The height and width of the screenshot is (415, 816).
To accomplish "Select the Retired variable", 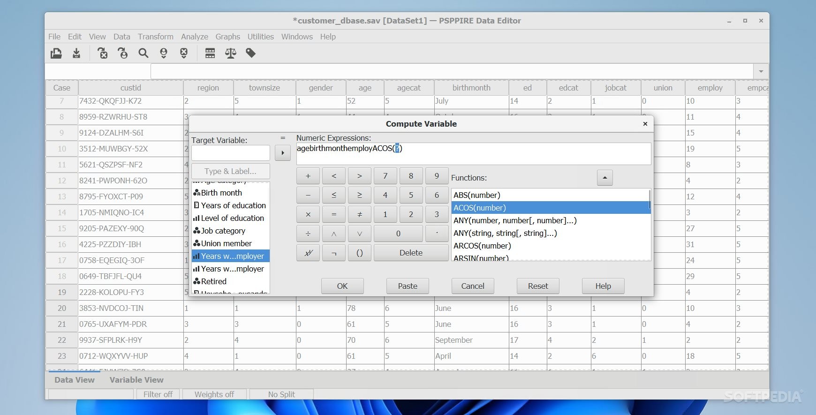I will (x=230, y=281).
